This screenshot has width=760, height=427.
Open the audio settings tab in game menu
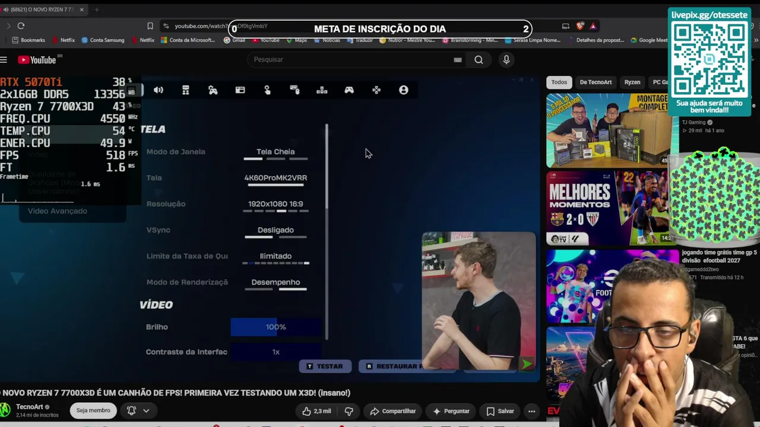pos(159,90)
